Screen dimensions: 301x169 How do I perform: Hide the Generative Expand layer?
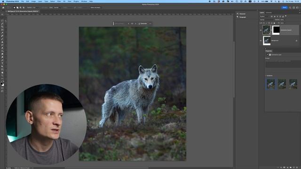[261, 30]
